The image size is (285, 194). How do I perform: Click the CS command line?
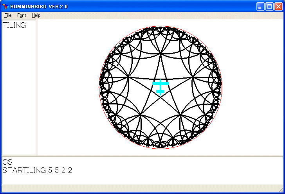pyautogui.click(x=7, y=162)
